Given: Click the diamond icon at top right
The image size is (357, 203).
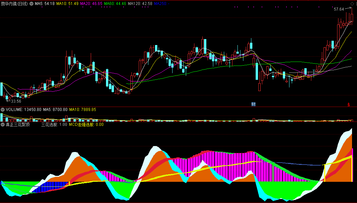Looking at the screenshot, I should 352,4.
